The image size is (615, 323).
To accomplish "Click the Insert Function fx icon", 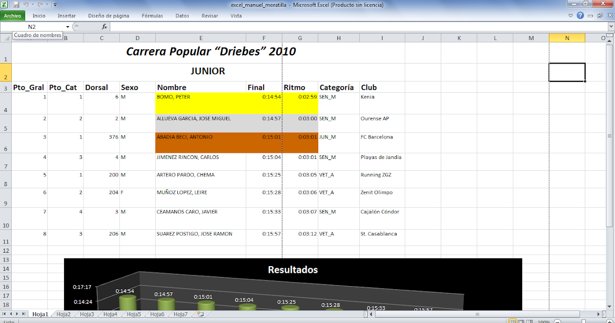I will click(x=105, y=27).
